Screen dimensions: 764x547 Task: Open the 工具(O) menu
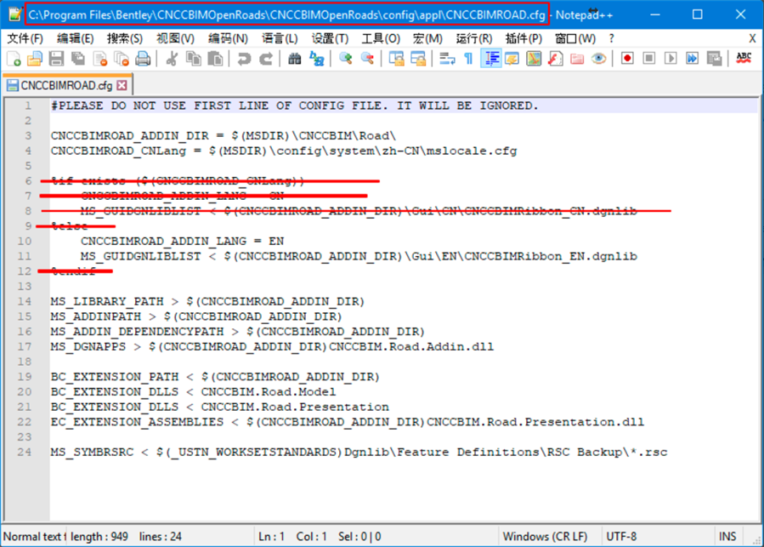[x=381, y=38]
